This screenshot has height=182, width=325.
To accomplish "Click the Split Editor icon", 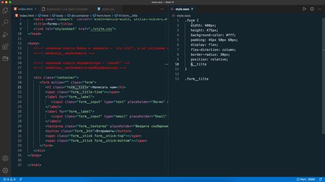I will (x=312, y=9).
